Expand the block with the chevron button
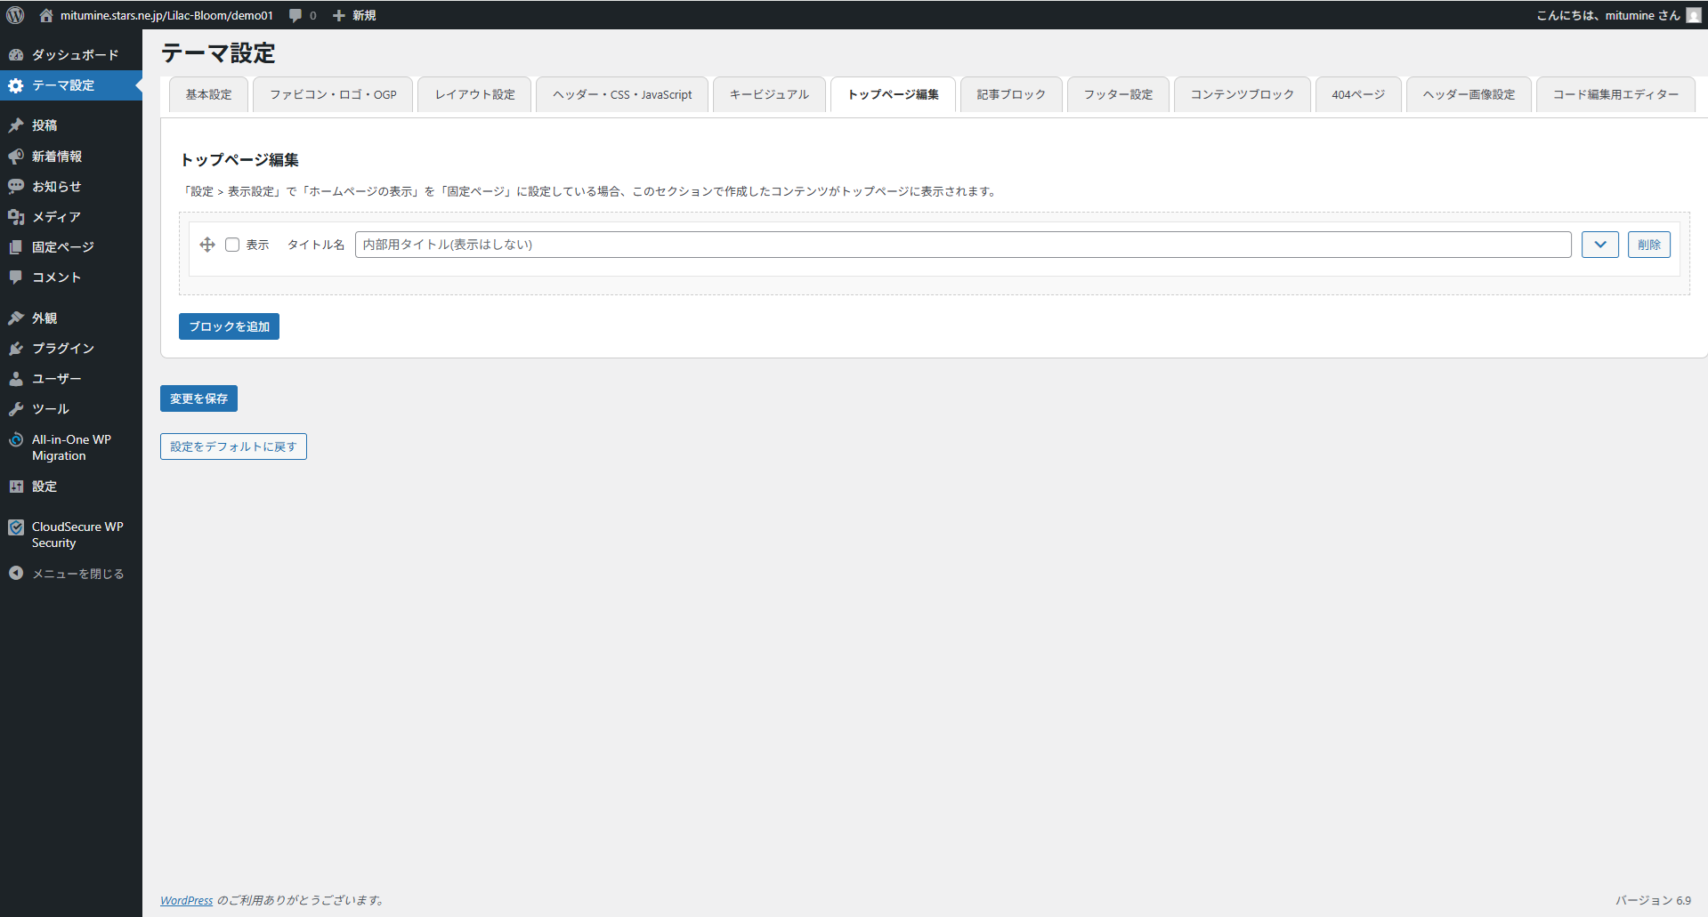Image resolution: width=1708 pixels, height=917 pixels. click(1599, 245)
